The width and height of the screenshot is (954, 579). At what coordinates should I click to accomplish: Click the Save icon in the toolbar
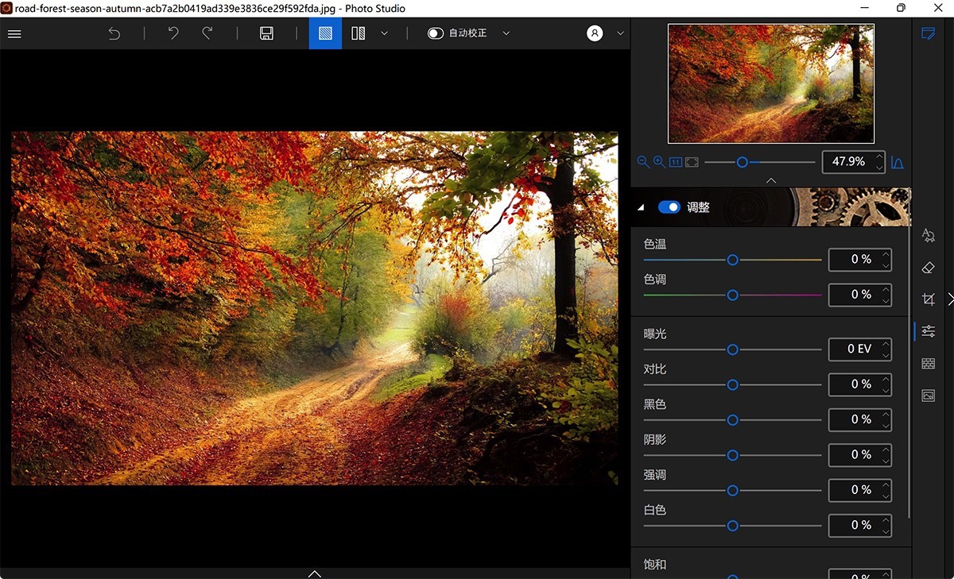266,33
